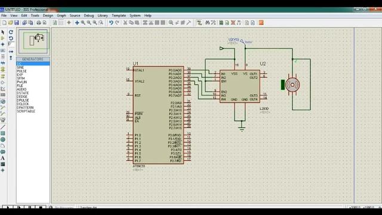Select the 2D text tool (A icon)
Viewport: 382px width, 215px height.
(3, 158)
